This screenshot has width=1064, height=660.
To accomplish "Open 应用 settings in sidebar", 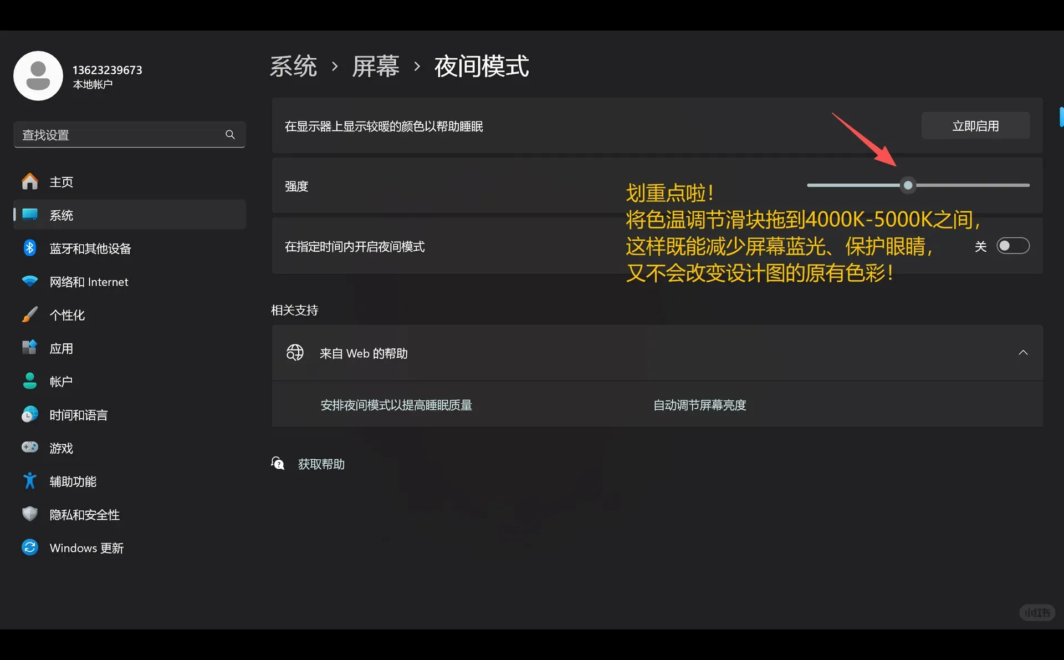I will tap(61, 348).
